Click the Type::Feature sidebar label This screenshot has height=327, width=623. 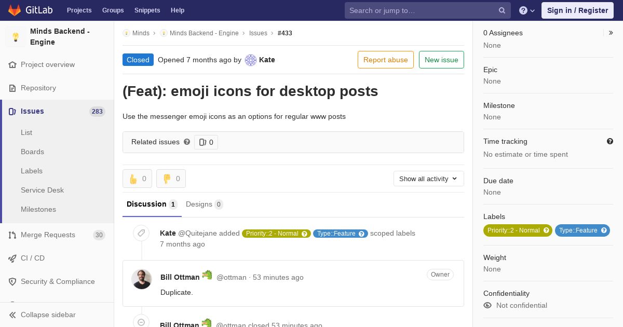pos(577,230)
